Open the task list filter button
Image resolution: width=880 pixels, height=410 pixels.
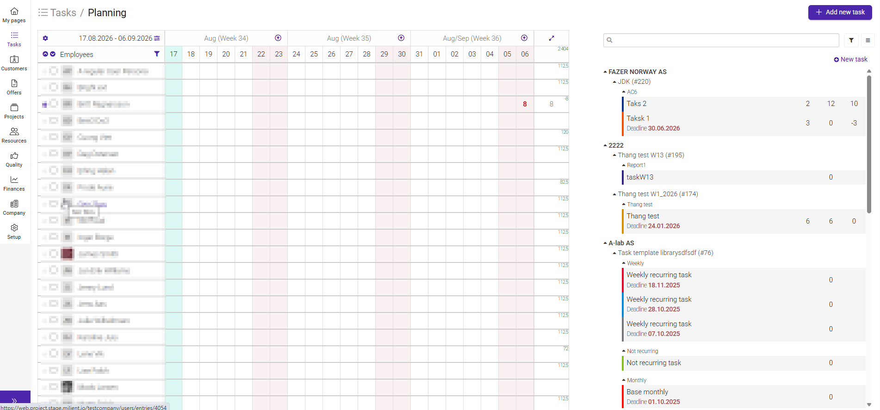[x=851, y=40]
